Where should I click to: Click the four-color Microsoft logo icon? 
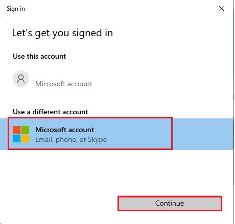coord(21,134)
